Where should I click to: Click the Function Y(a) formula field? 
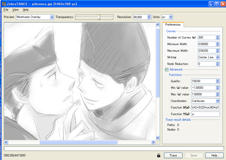(x=205, y=114)
